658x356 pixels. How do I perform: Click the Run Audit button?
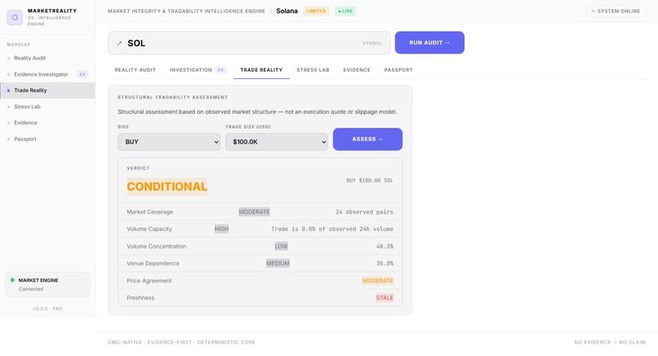[429, 42]
